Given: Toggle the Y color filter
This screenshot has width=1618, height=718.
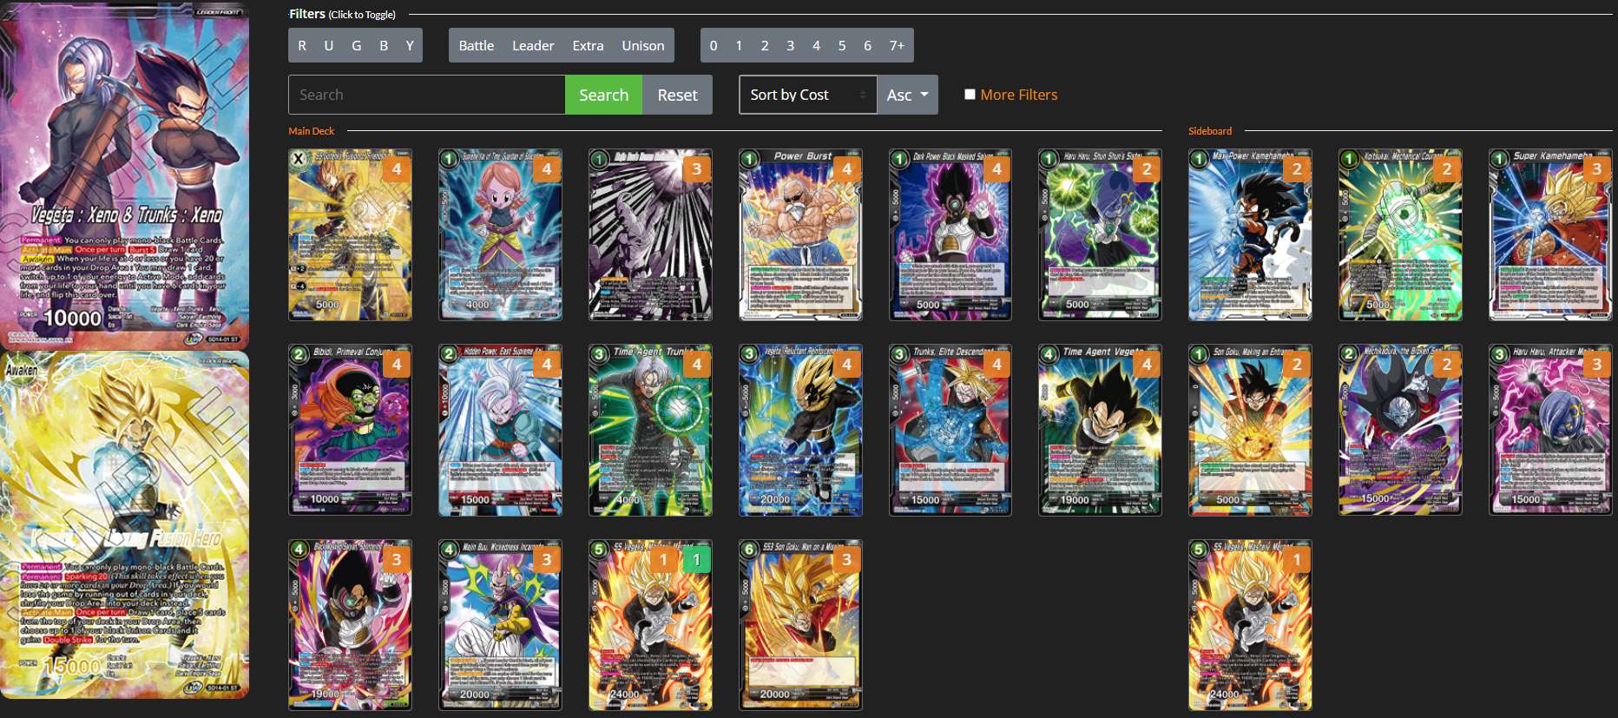Looking at the screenshot, I should click(410, 45).
